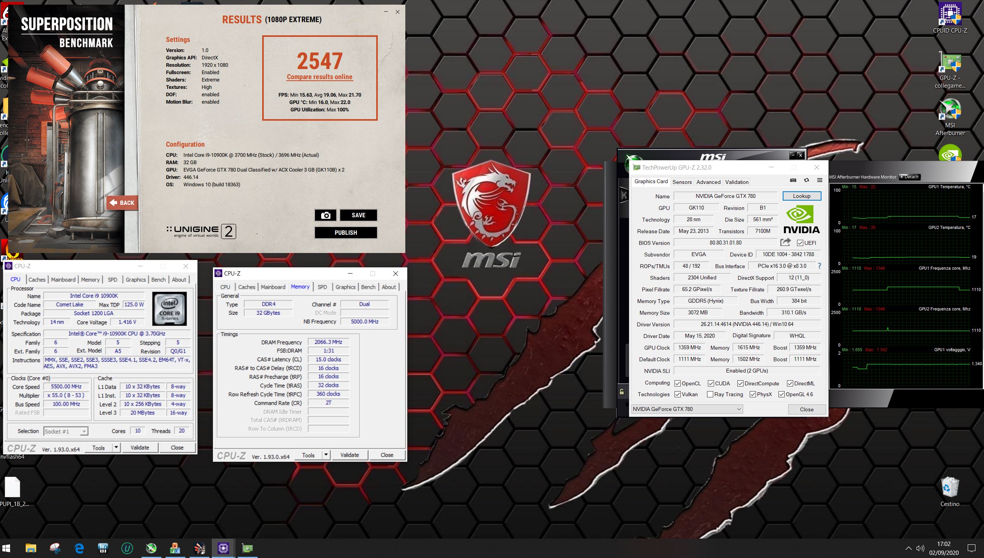Screen dimensions: 984x558
Task: Click the SAVE button in Superposition
Action: (x=358, y=215)
